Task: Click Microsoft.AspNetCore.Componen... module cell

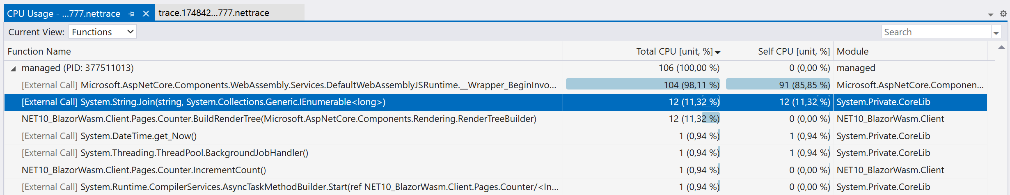Action: coord(910,85)
